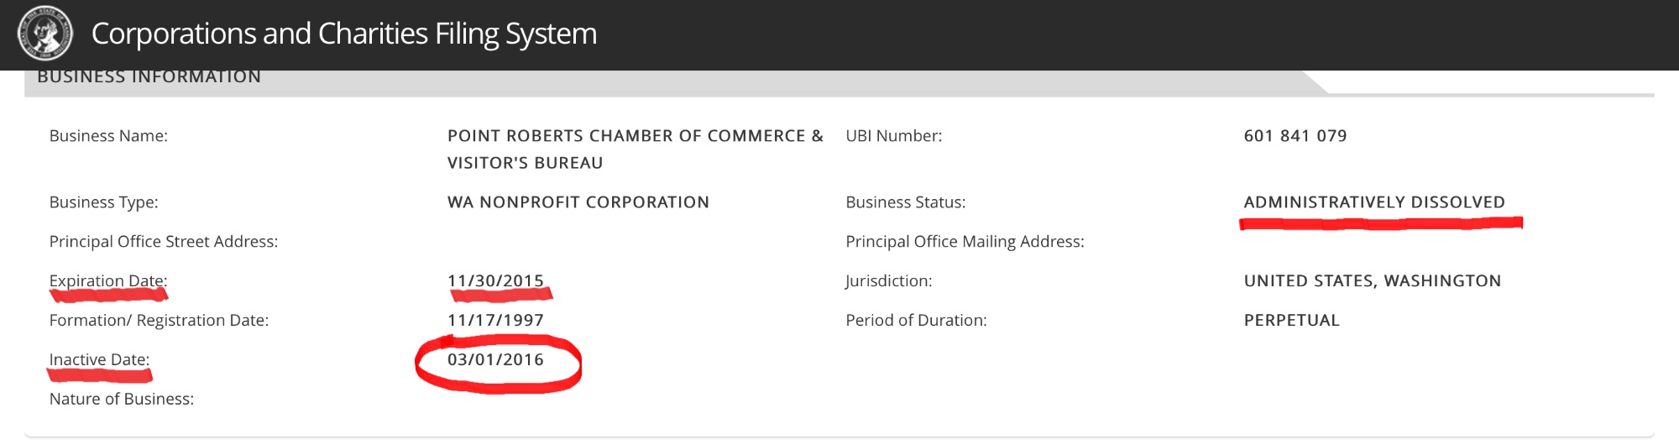The width and height of the screenshot is (1679, 445).
Task: Click the Corporations and Charities Filing System title
Action: tap(344, 34)
